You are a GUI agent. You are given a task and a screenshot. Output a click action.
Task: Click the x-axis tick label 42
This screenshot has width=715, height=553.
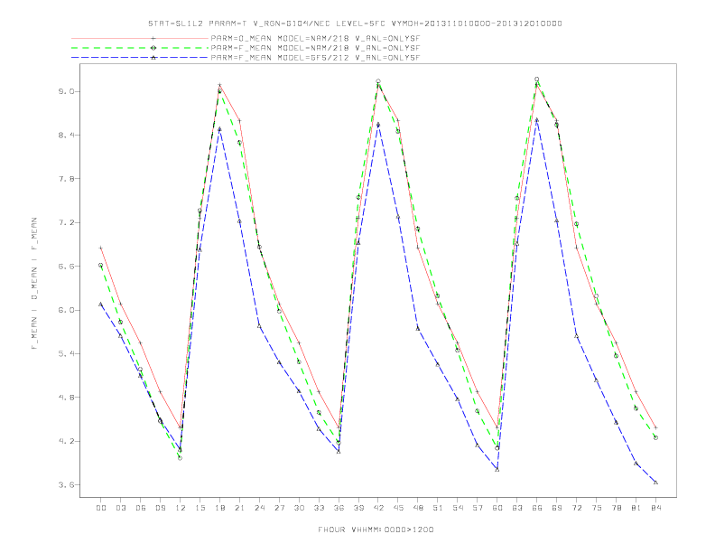[x=378, y=508]
